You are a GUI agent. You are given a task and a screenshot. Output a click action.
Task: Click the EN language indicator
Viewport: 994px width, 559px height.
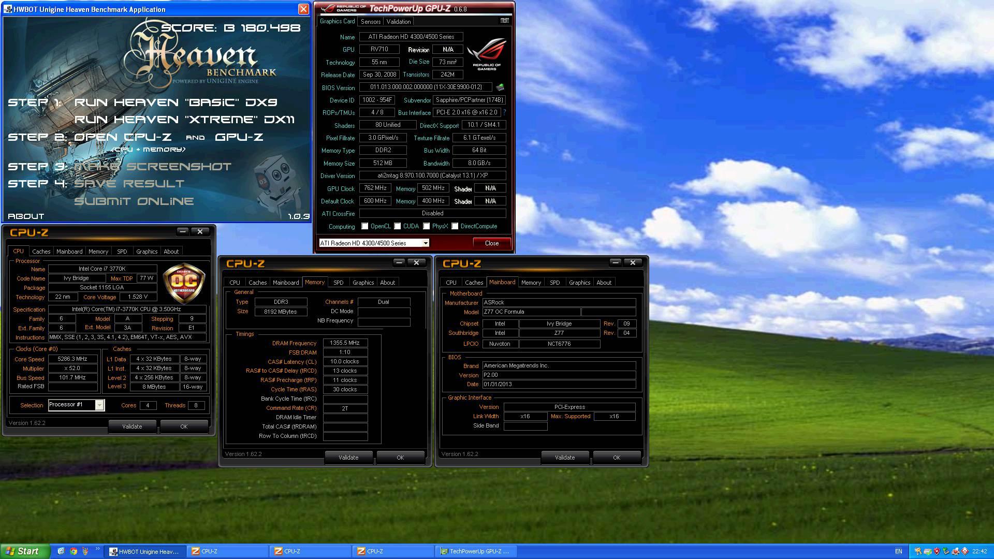click(898, 551)
